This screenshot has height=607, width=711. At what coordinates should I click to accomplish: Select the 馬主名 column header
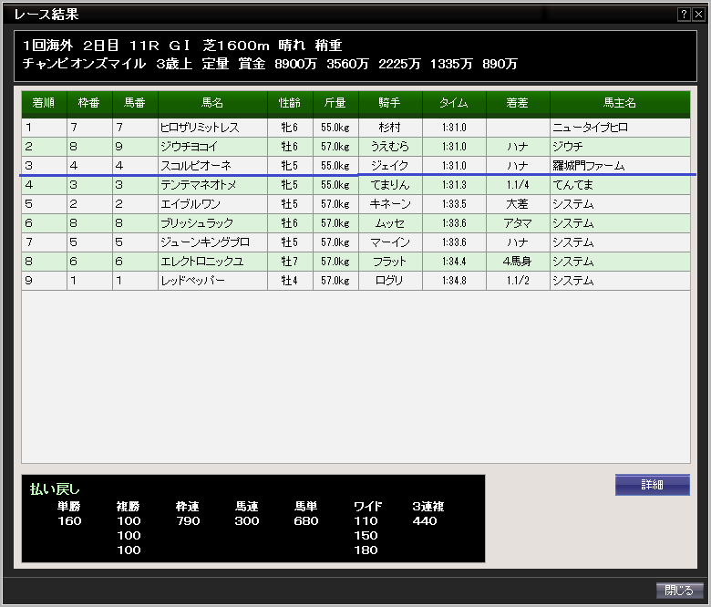[x=619, y=104]
